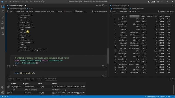The height and width of the screenshot is (98, 175).
Task: Switch to the Output panel tab
Action: pyautogui.click(x=19, y=79)
